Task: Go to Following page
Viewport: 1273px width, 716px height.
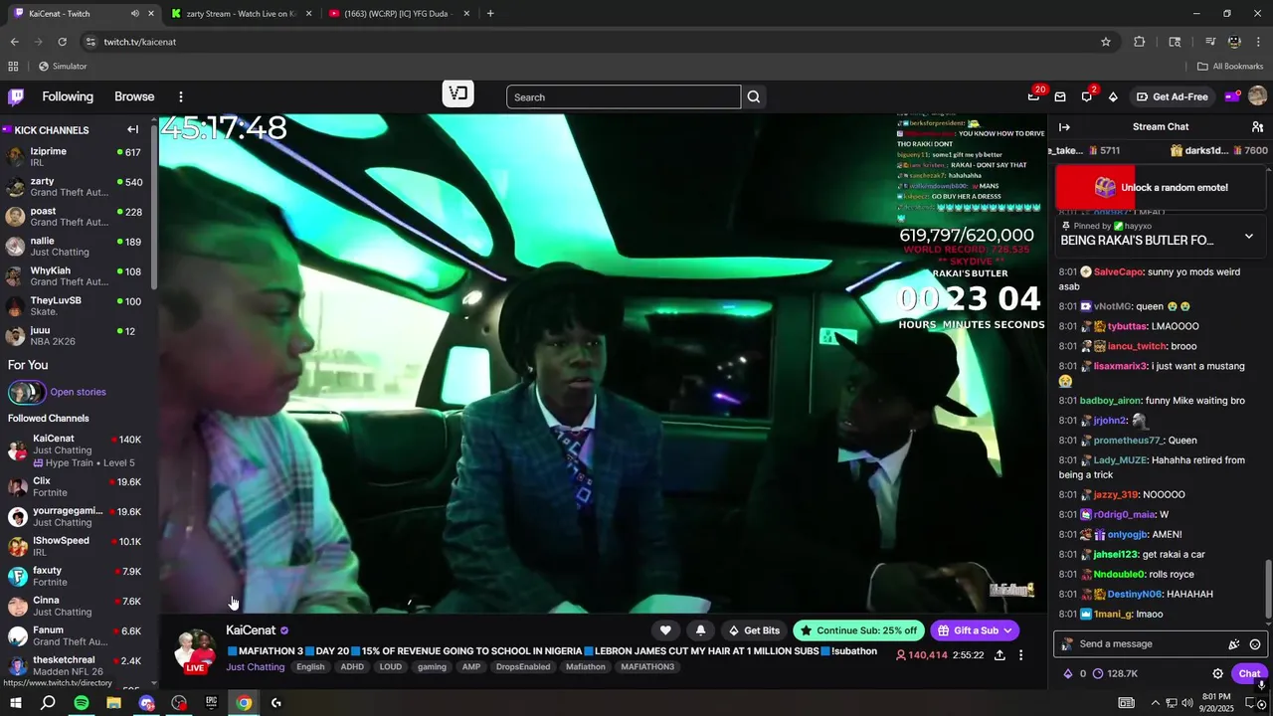Action: pos(68,96)
